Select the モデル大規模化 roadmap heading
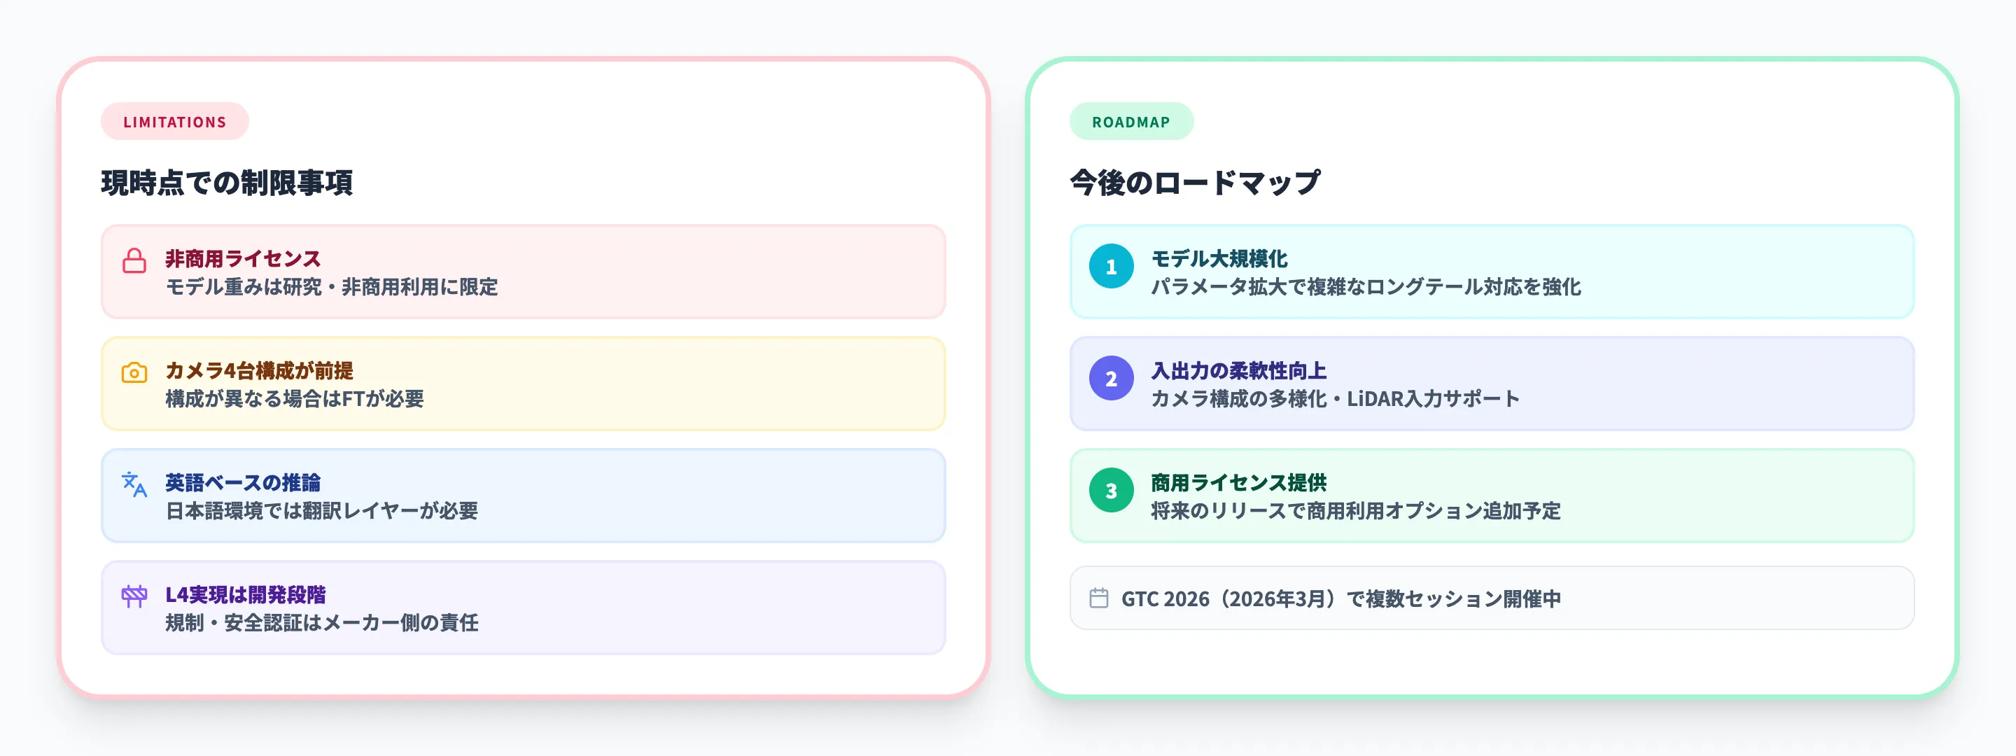2016x756 pixels. (x=1219, y=259)
